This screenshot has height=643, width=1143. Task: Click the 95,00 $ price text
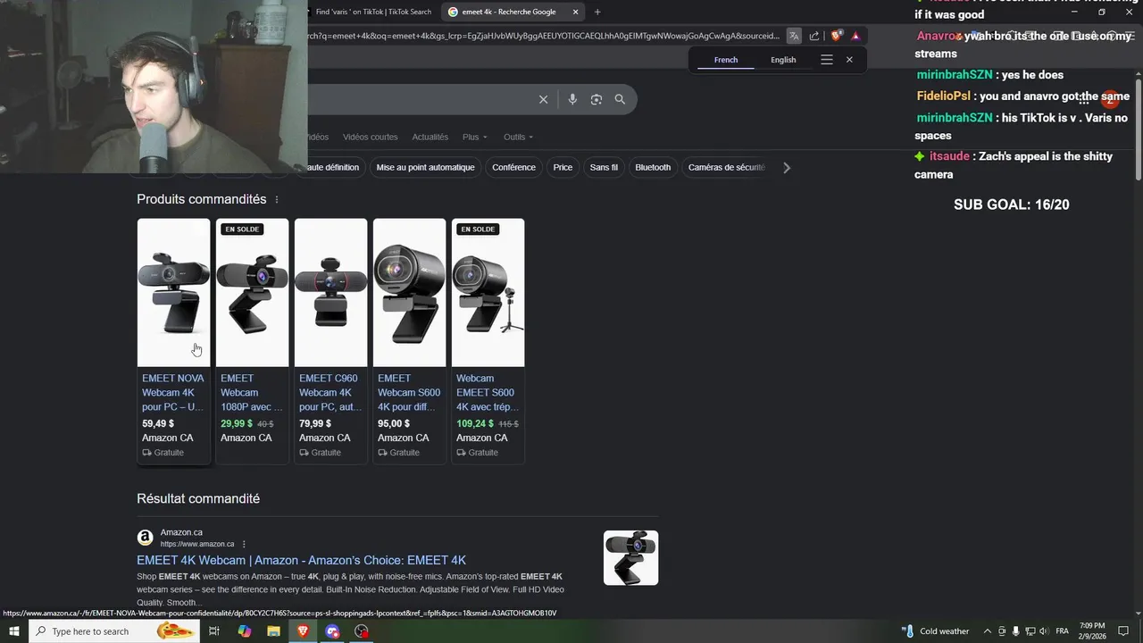tap(394, 423)
